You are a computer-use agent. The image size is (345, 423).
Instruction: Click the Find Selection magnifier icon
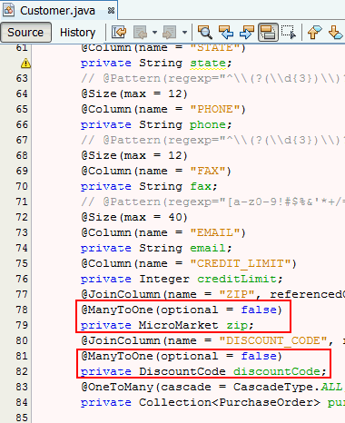click(x=205, y=32)
